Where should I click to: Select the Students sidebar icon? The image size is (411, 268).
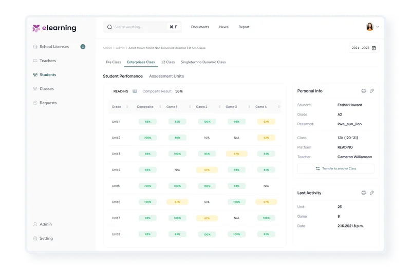point(35,74)
